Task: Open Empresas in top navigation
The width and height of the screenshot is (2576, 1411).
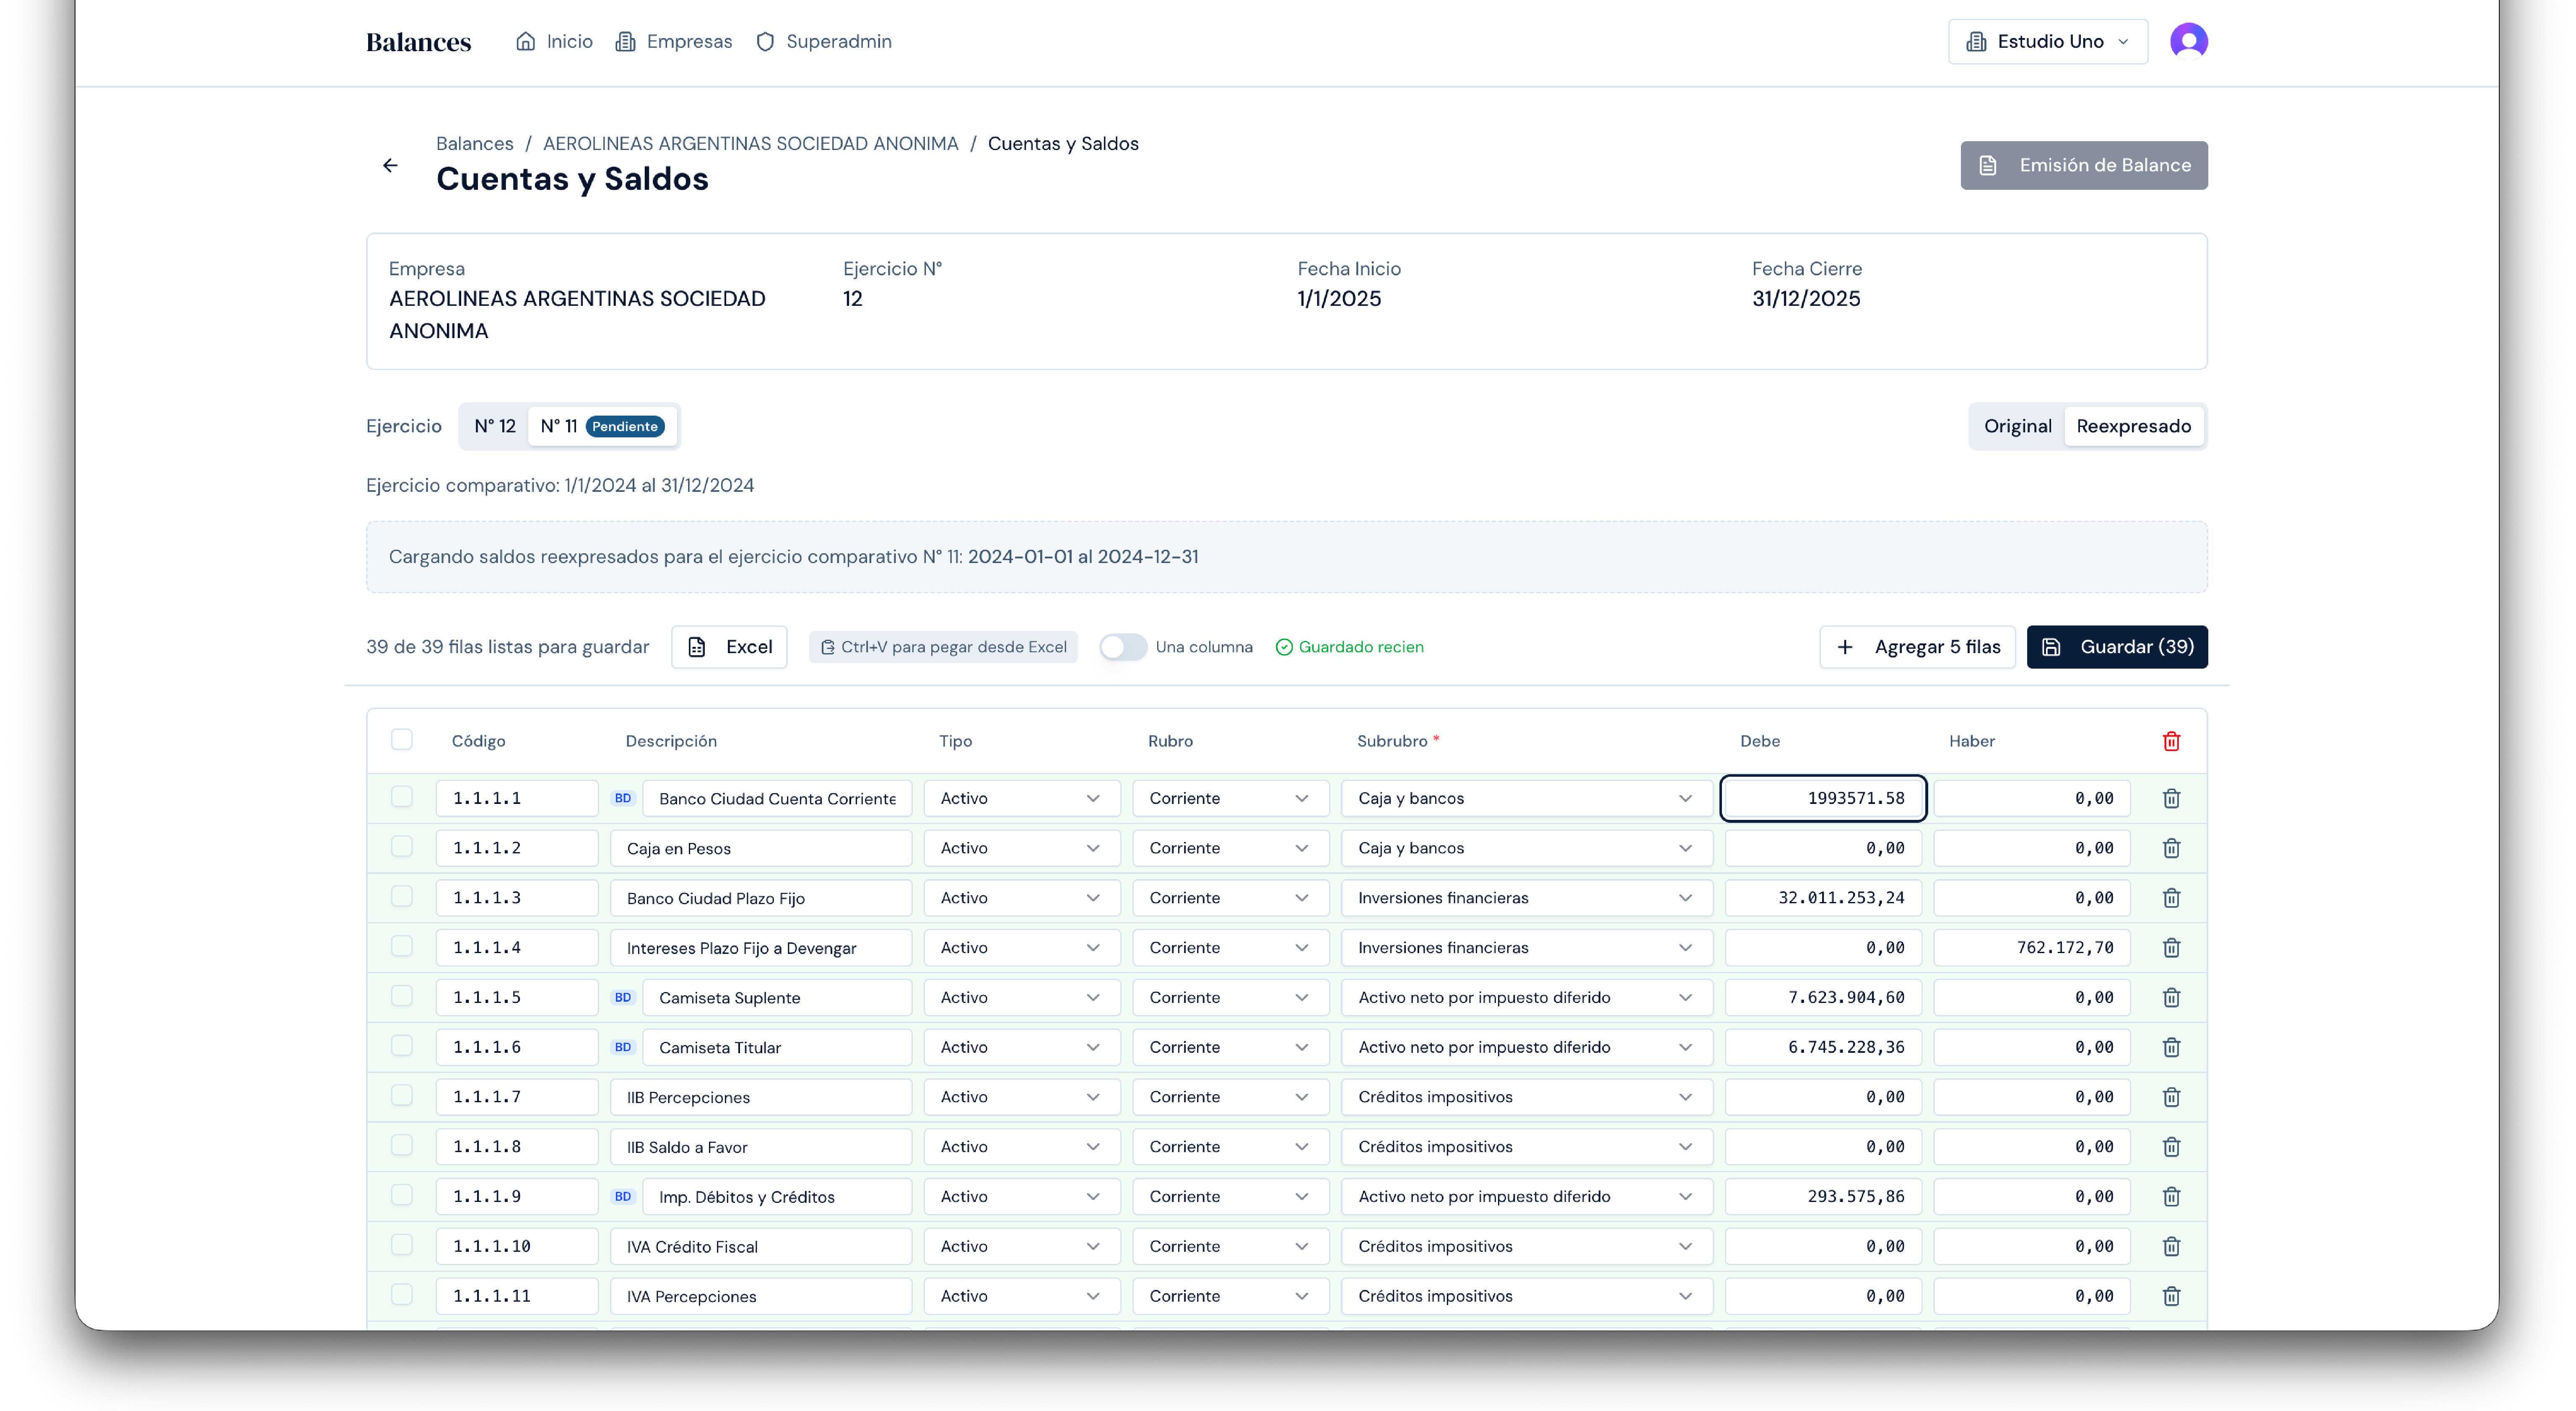Action: [674, 42]
